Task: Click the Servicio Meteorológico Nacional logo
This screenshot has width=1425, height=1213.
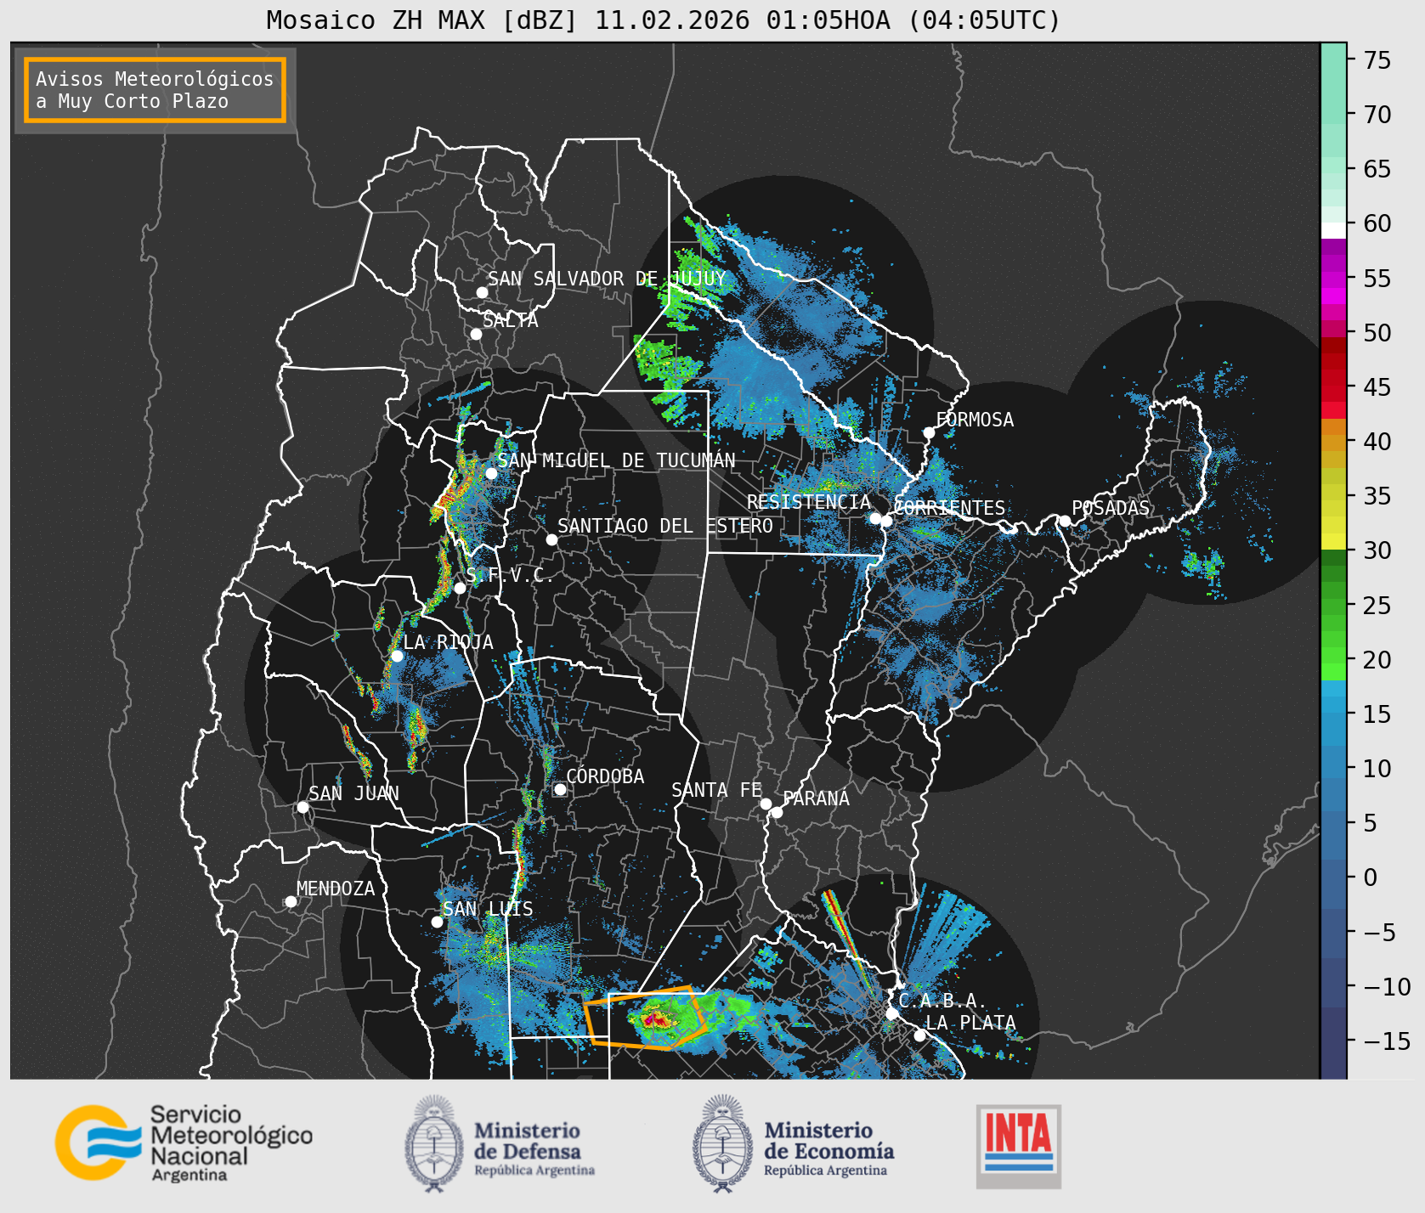Action: tap(184, 1143)
